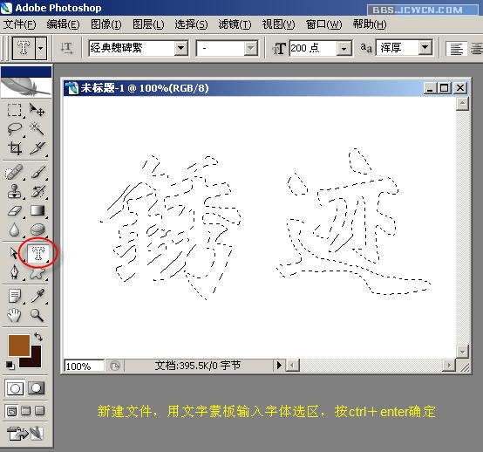Screen dimensions: 483x452
Task: Select the Zoom magnifier tool
Action: pos(37,315)
